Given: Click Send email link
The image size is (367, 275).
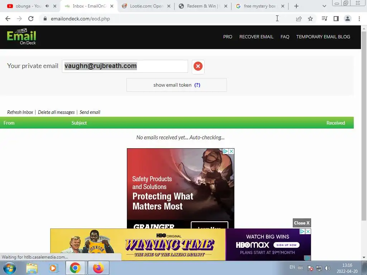Looking at the screenshot, I should click(90, 112).
